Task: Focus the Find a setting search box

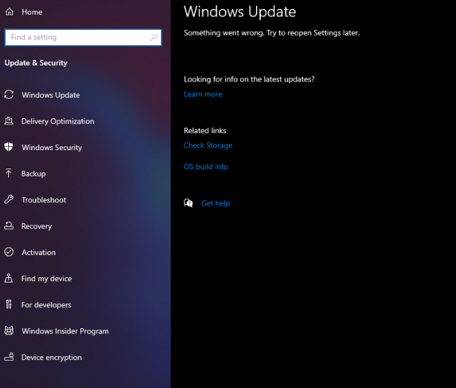Action: point(83,37)
